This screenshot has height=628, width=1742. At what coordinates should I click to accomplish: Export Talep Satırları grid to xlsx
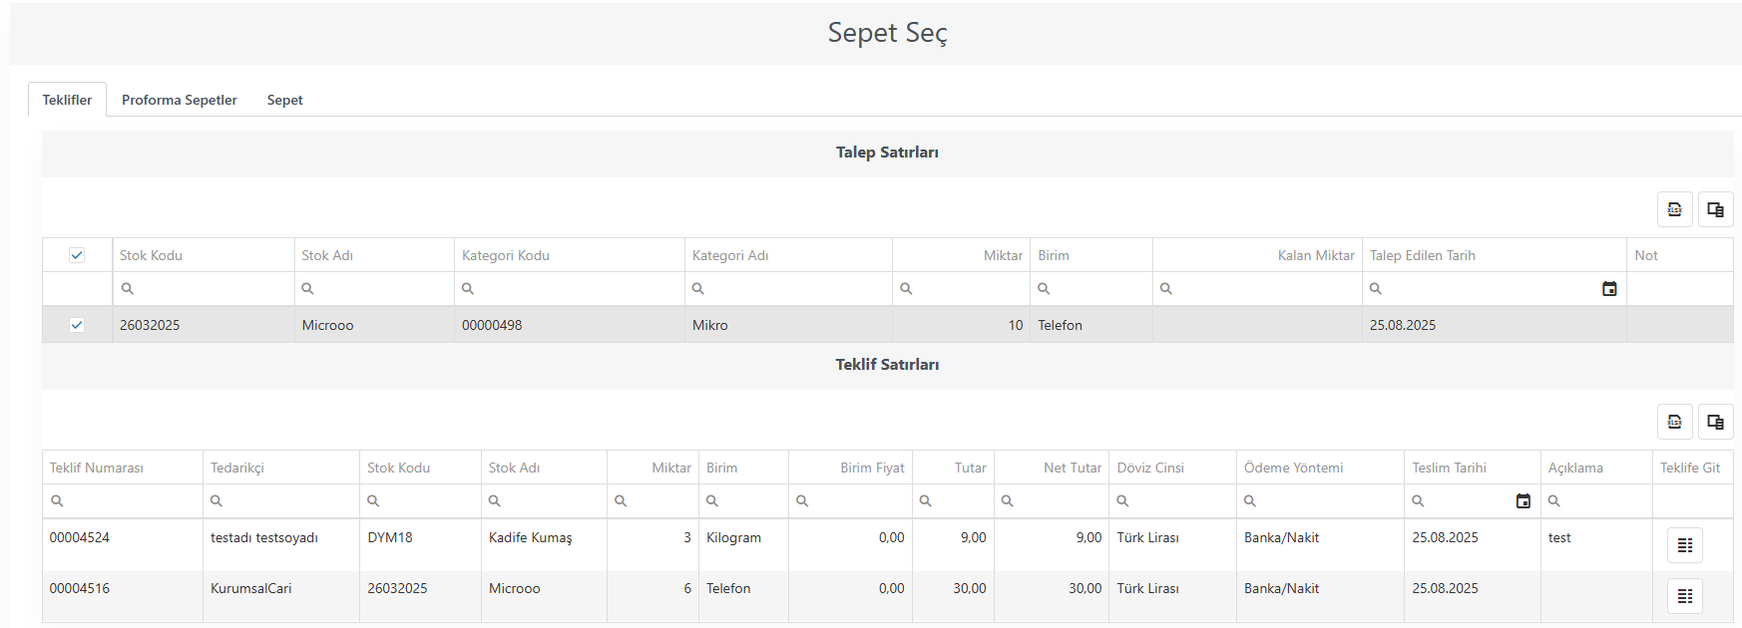pos(1674,209)
